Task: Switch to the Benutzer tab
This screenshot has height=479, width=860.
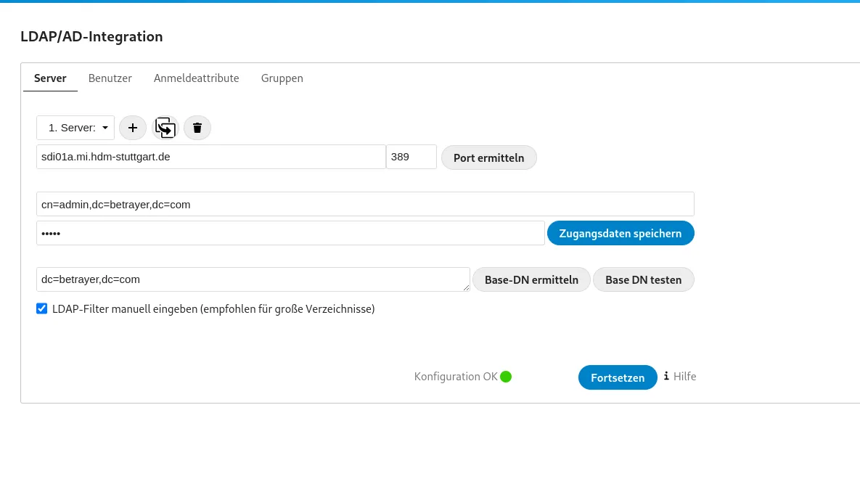Action: point(110,78)
